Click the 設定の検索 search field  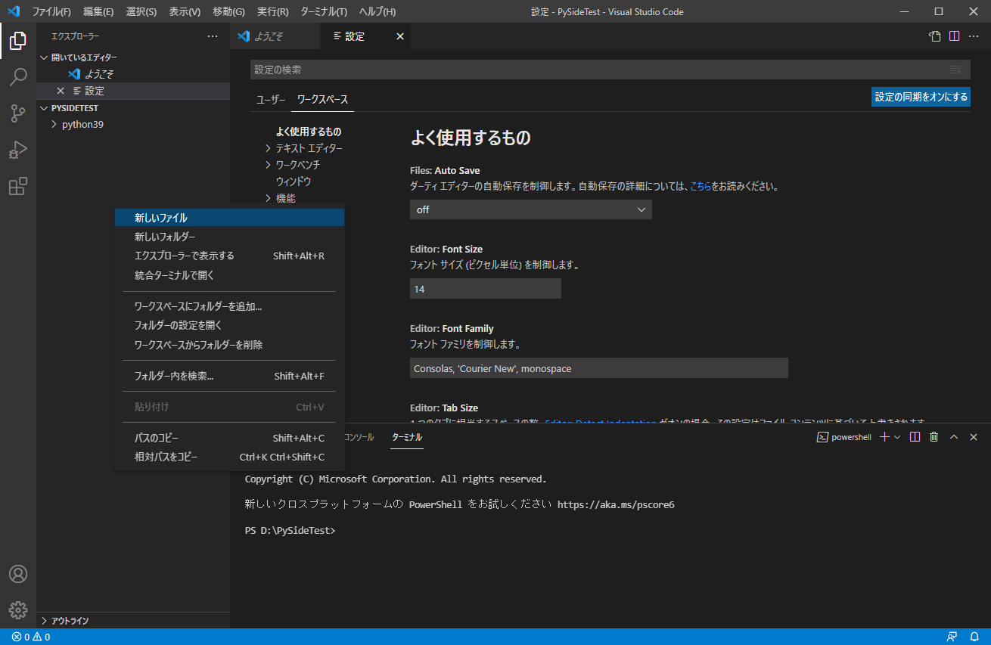tap(610, 70)
